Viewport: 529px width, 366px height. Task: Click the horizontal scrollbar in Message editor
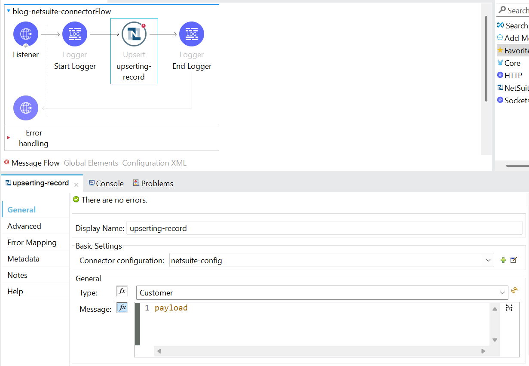320,351
